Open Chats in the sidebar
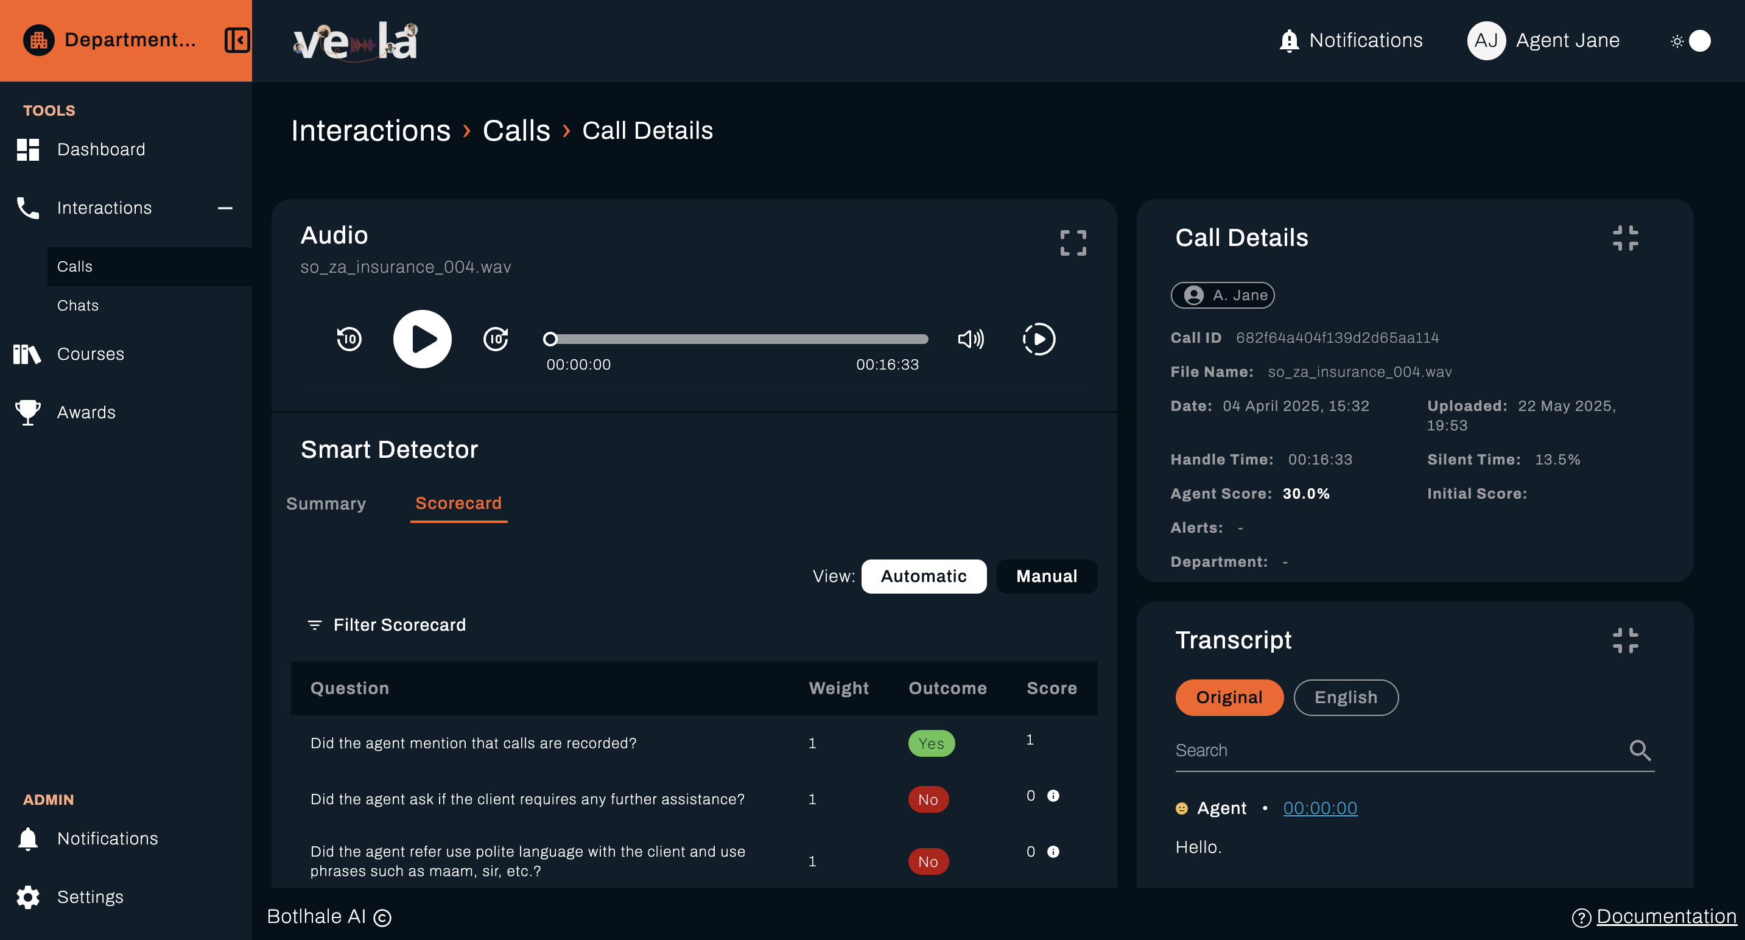The width and height of the screenshot is (1745, 940). coord(78,306)
